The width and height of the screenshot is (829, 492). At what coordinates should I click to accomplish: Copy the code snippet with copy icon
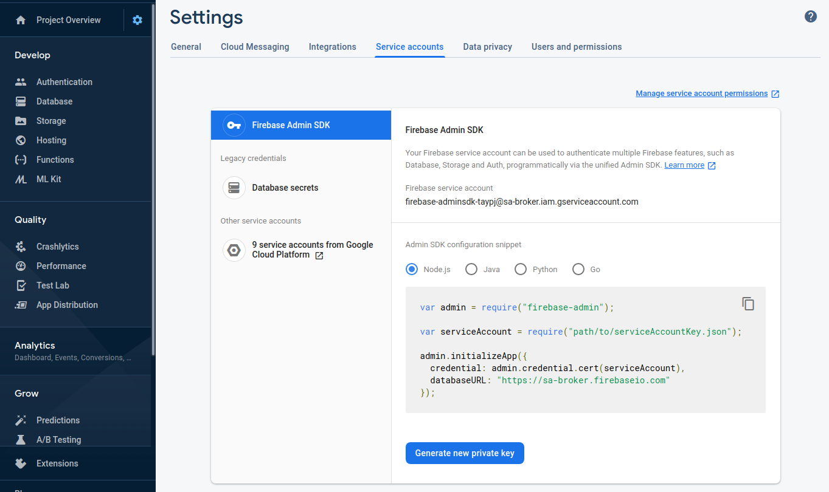(x=748, y=304)
